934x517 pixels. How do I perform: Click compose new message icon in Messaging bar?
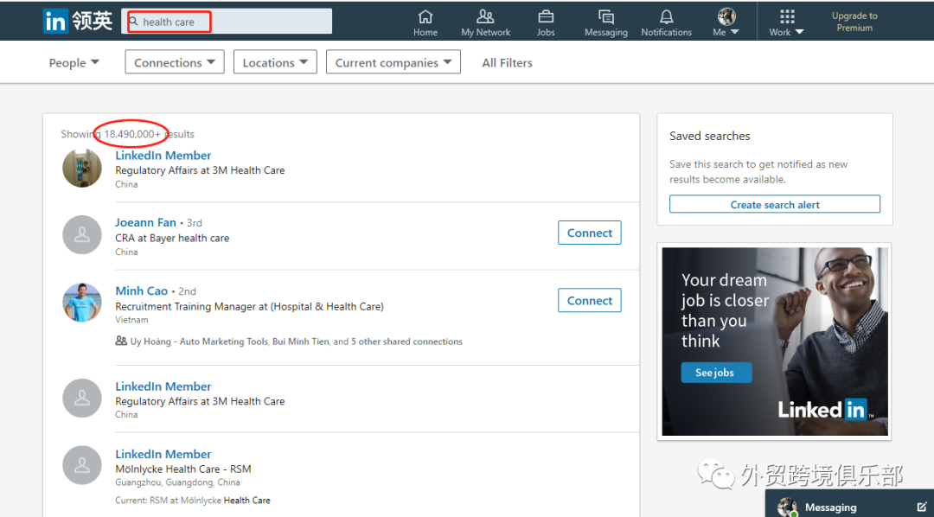click(x=922, y=507)
